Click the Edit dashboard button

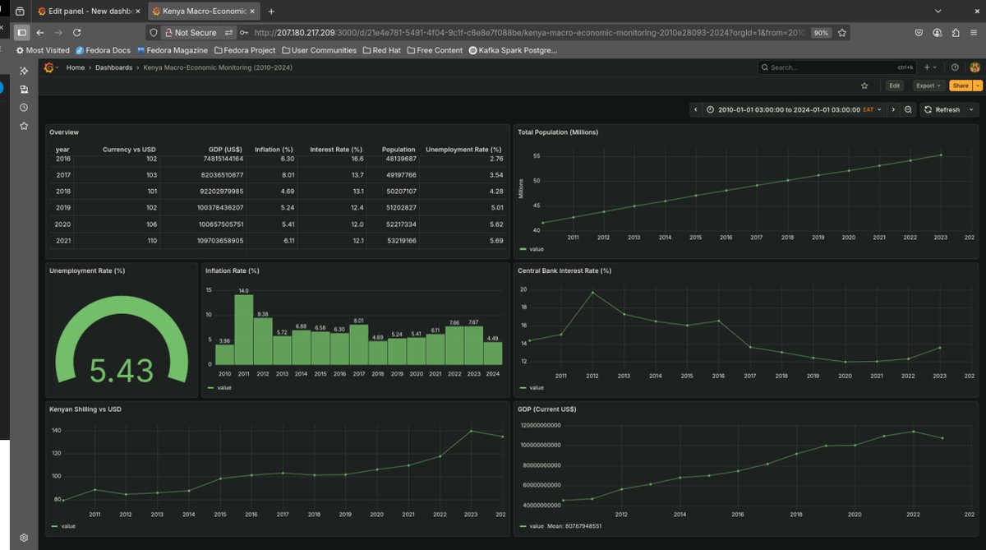coord(895,86)
